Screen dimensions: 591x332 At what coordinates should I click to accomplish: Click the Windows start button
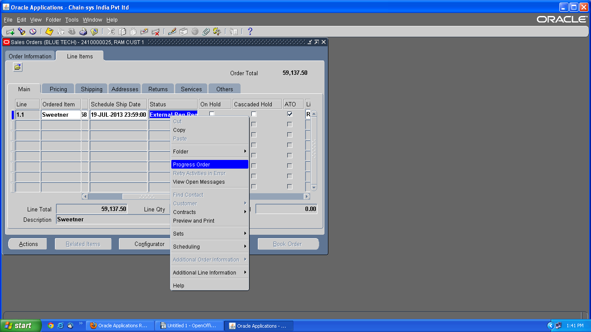tap(21, 326)
